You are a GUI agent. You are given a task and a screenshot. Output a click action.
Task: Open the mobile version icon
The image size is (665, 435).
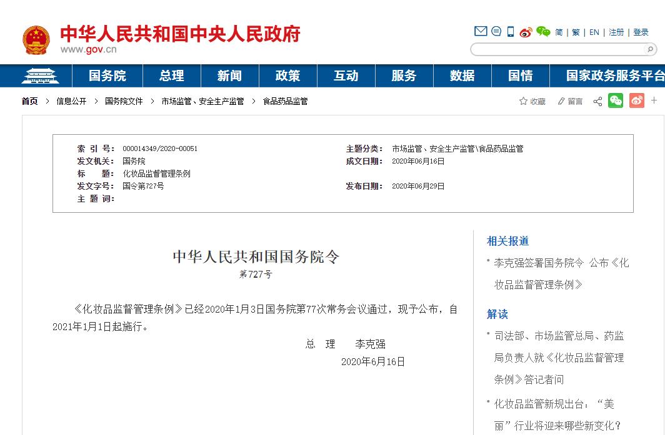click(510, 31)
